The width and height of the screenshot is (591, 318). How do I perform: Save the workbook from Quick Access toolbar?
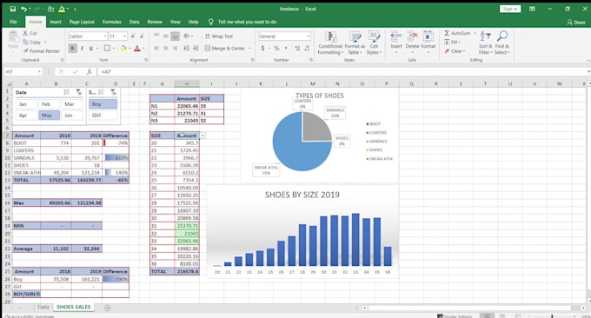(x=13, y=9)
